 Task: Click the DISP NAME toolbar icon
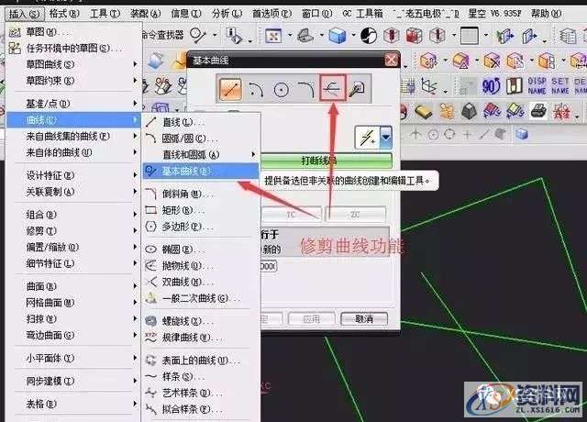(537, 85)
